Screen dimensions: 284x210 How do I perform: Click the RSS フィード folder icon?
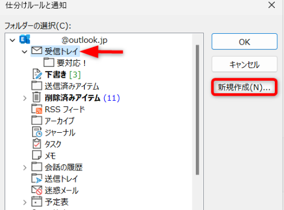coord(37,109)
